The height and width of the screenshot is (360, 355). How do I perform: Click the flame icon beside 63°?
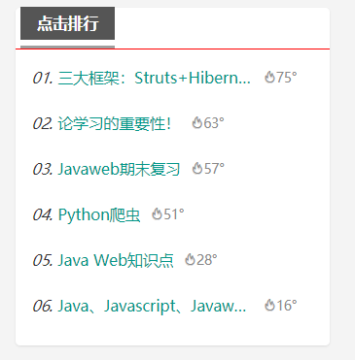[x=197, y=122]
